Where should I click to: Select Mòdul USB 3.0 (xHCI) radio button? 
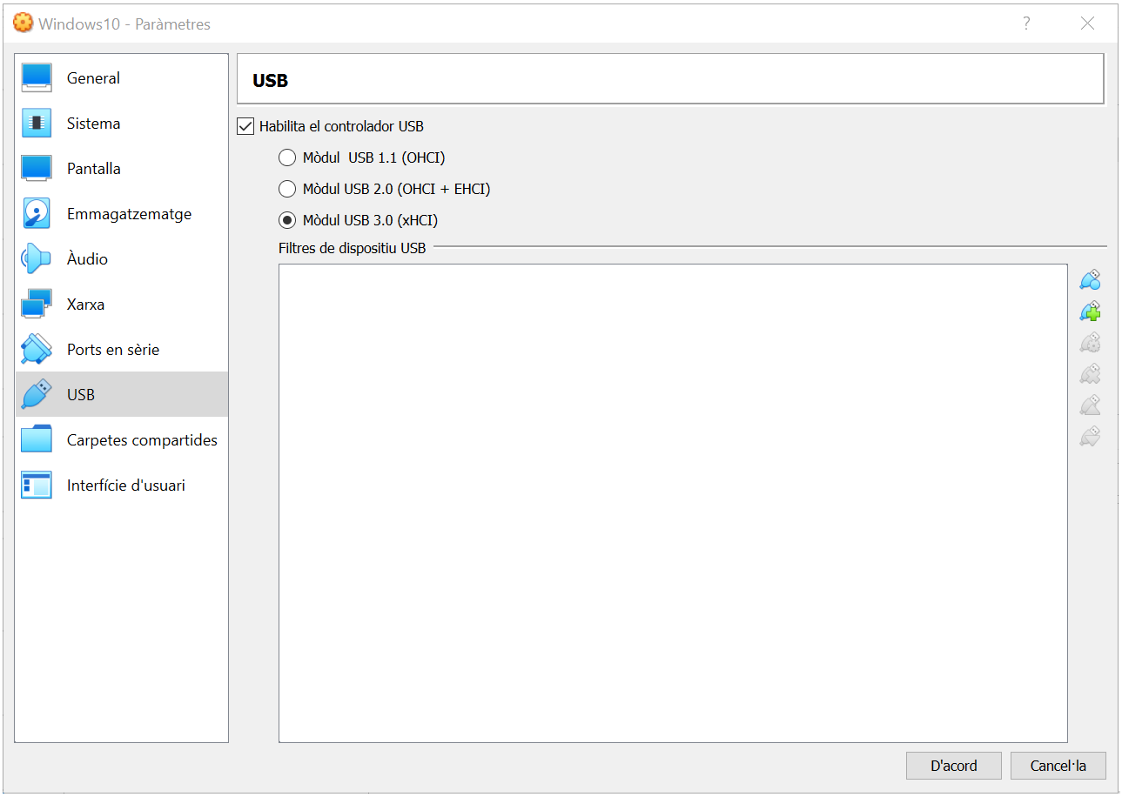tap(287, 220)
